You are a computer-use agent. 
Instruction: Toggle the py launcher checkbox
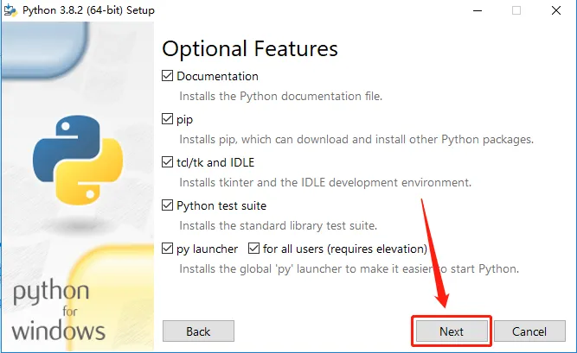click(168, 249)
